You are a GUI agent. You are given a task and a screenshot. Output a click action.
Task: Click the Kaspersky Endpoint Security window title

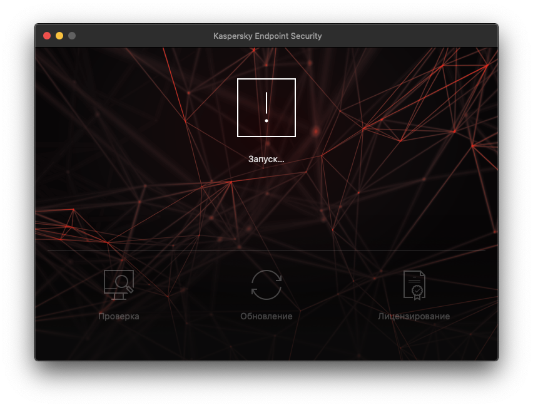click(x=268, y=36)
